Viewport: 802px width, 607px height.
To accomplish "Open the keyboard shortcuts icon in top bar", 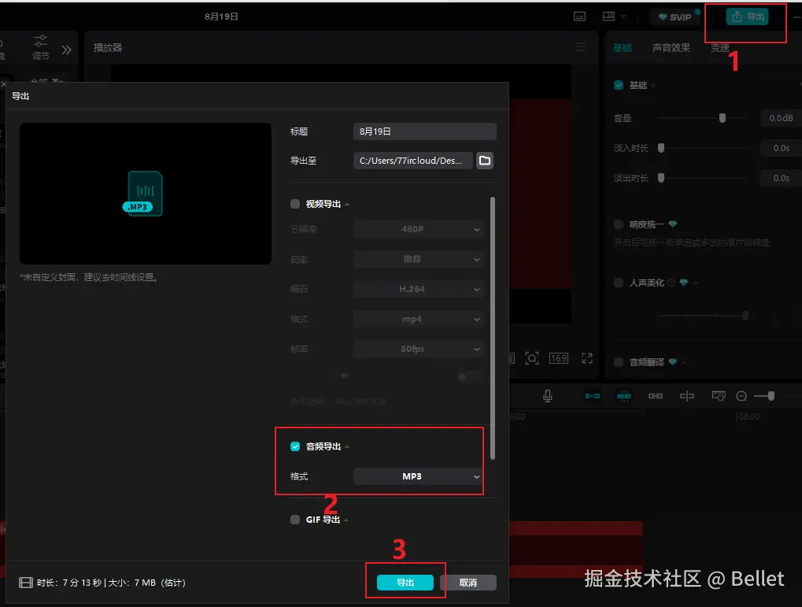I will pos(579,17).
